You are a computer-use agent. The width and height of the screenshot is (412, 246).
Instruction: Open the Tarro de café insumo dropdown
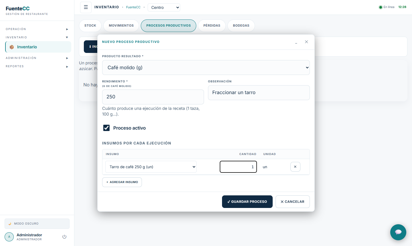pyautogui.click(x=151, y=167)
